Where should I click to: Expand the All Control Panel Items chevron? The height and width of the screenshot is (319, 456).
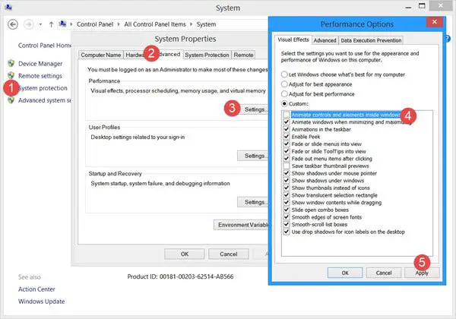point(191,24)
